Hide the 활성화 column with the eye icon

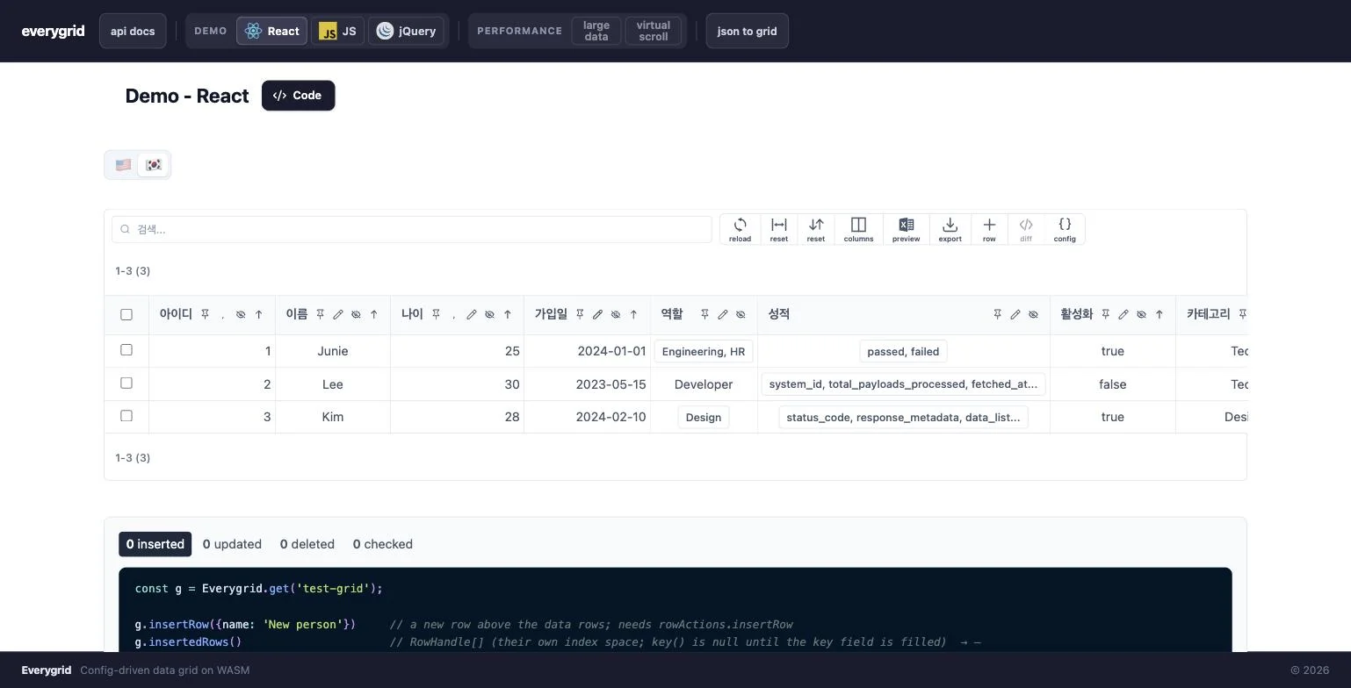[x=1141, y=314]
